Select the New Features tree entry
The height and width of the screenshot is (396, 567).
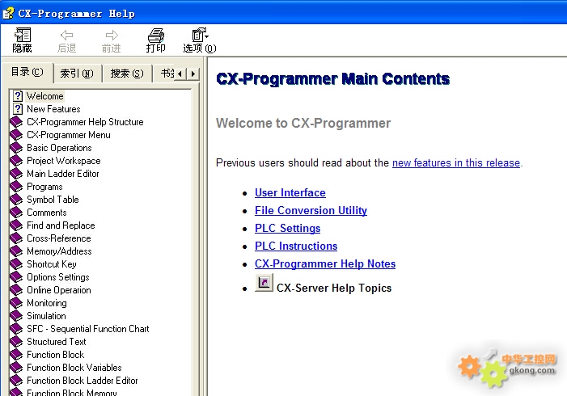[53, 109]
